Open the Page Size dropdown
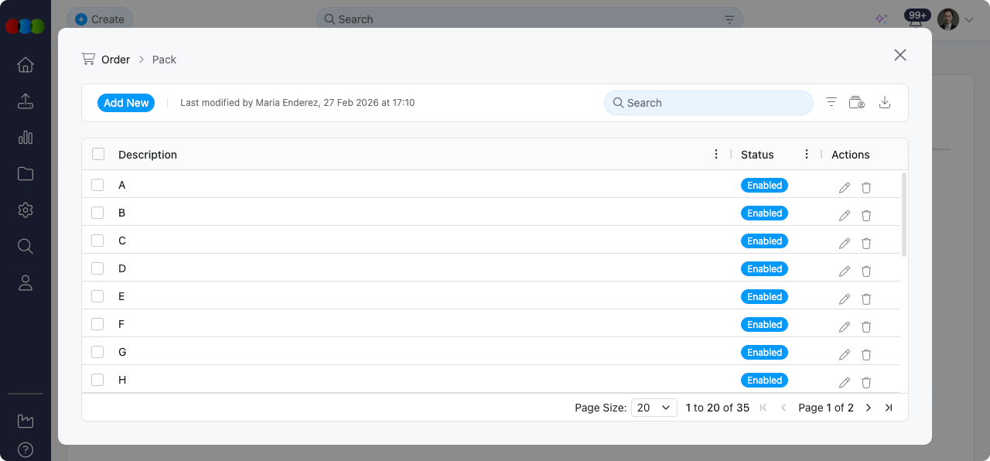 pyautogui.click(x=654, y=408)
